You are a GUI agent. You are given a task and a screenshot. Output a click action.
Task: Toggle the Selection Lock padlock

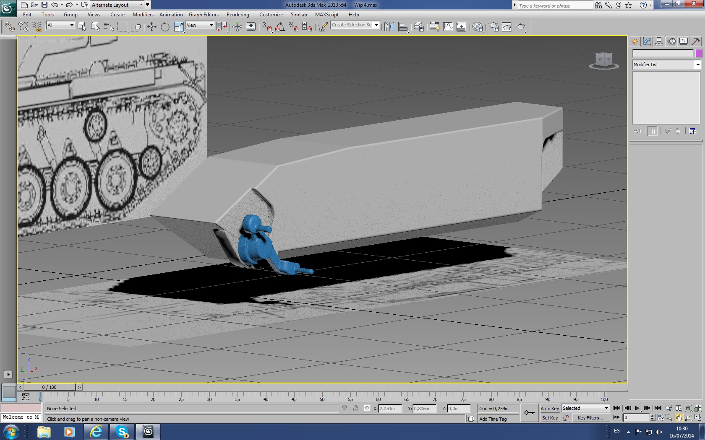355,408
